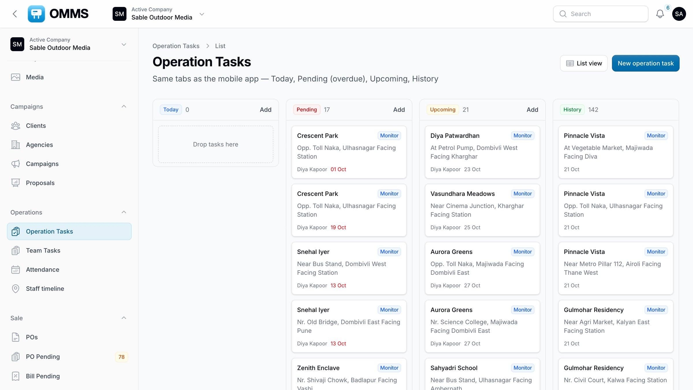Click the Clients people icon
Image resolution: width=693 pixels, height=390 pixels.
pos(16,126)
